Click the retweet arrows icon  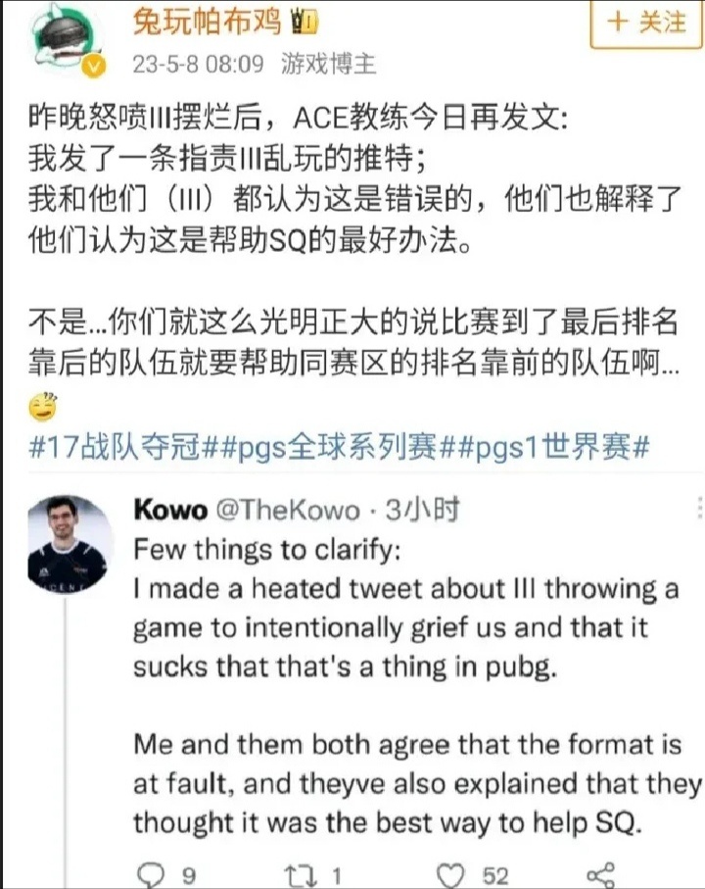tap(303, 875)
